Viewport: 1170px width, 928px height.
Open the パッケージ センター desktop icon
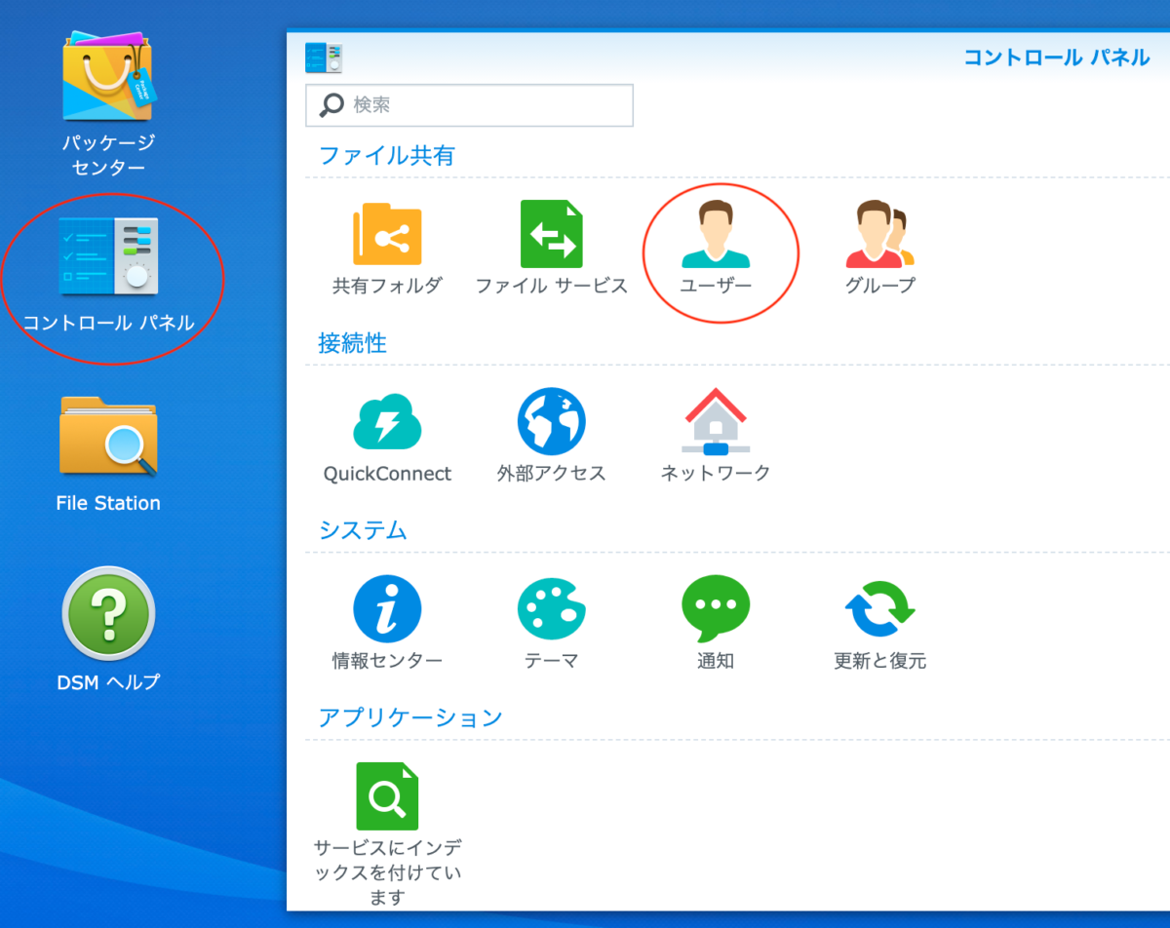[108, 78]
